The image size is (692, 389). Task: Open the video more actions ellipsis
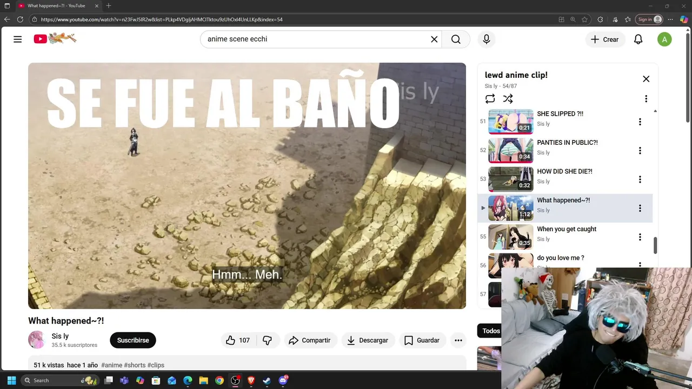coord(458,340)
